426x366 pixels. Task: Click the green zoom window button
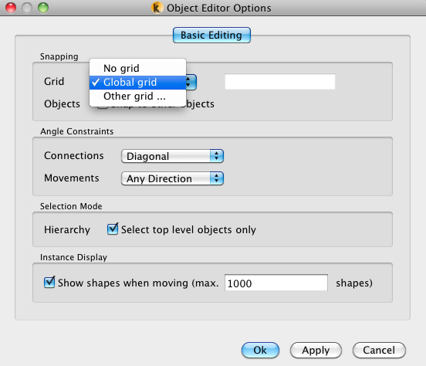pyautogui.click(x=43, y=8)
